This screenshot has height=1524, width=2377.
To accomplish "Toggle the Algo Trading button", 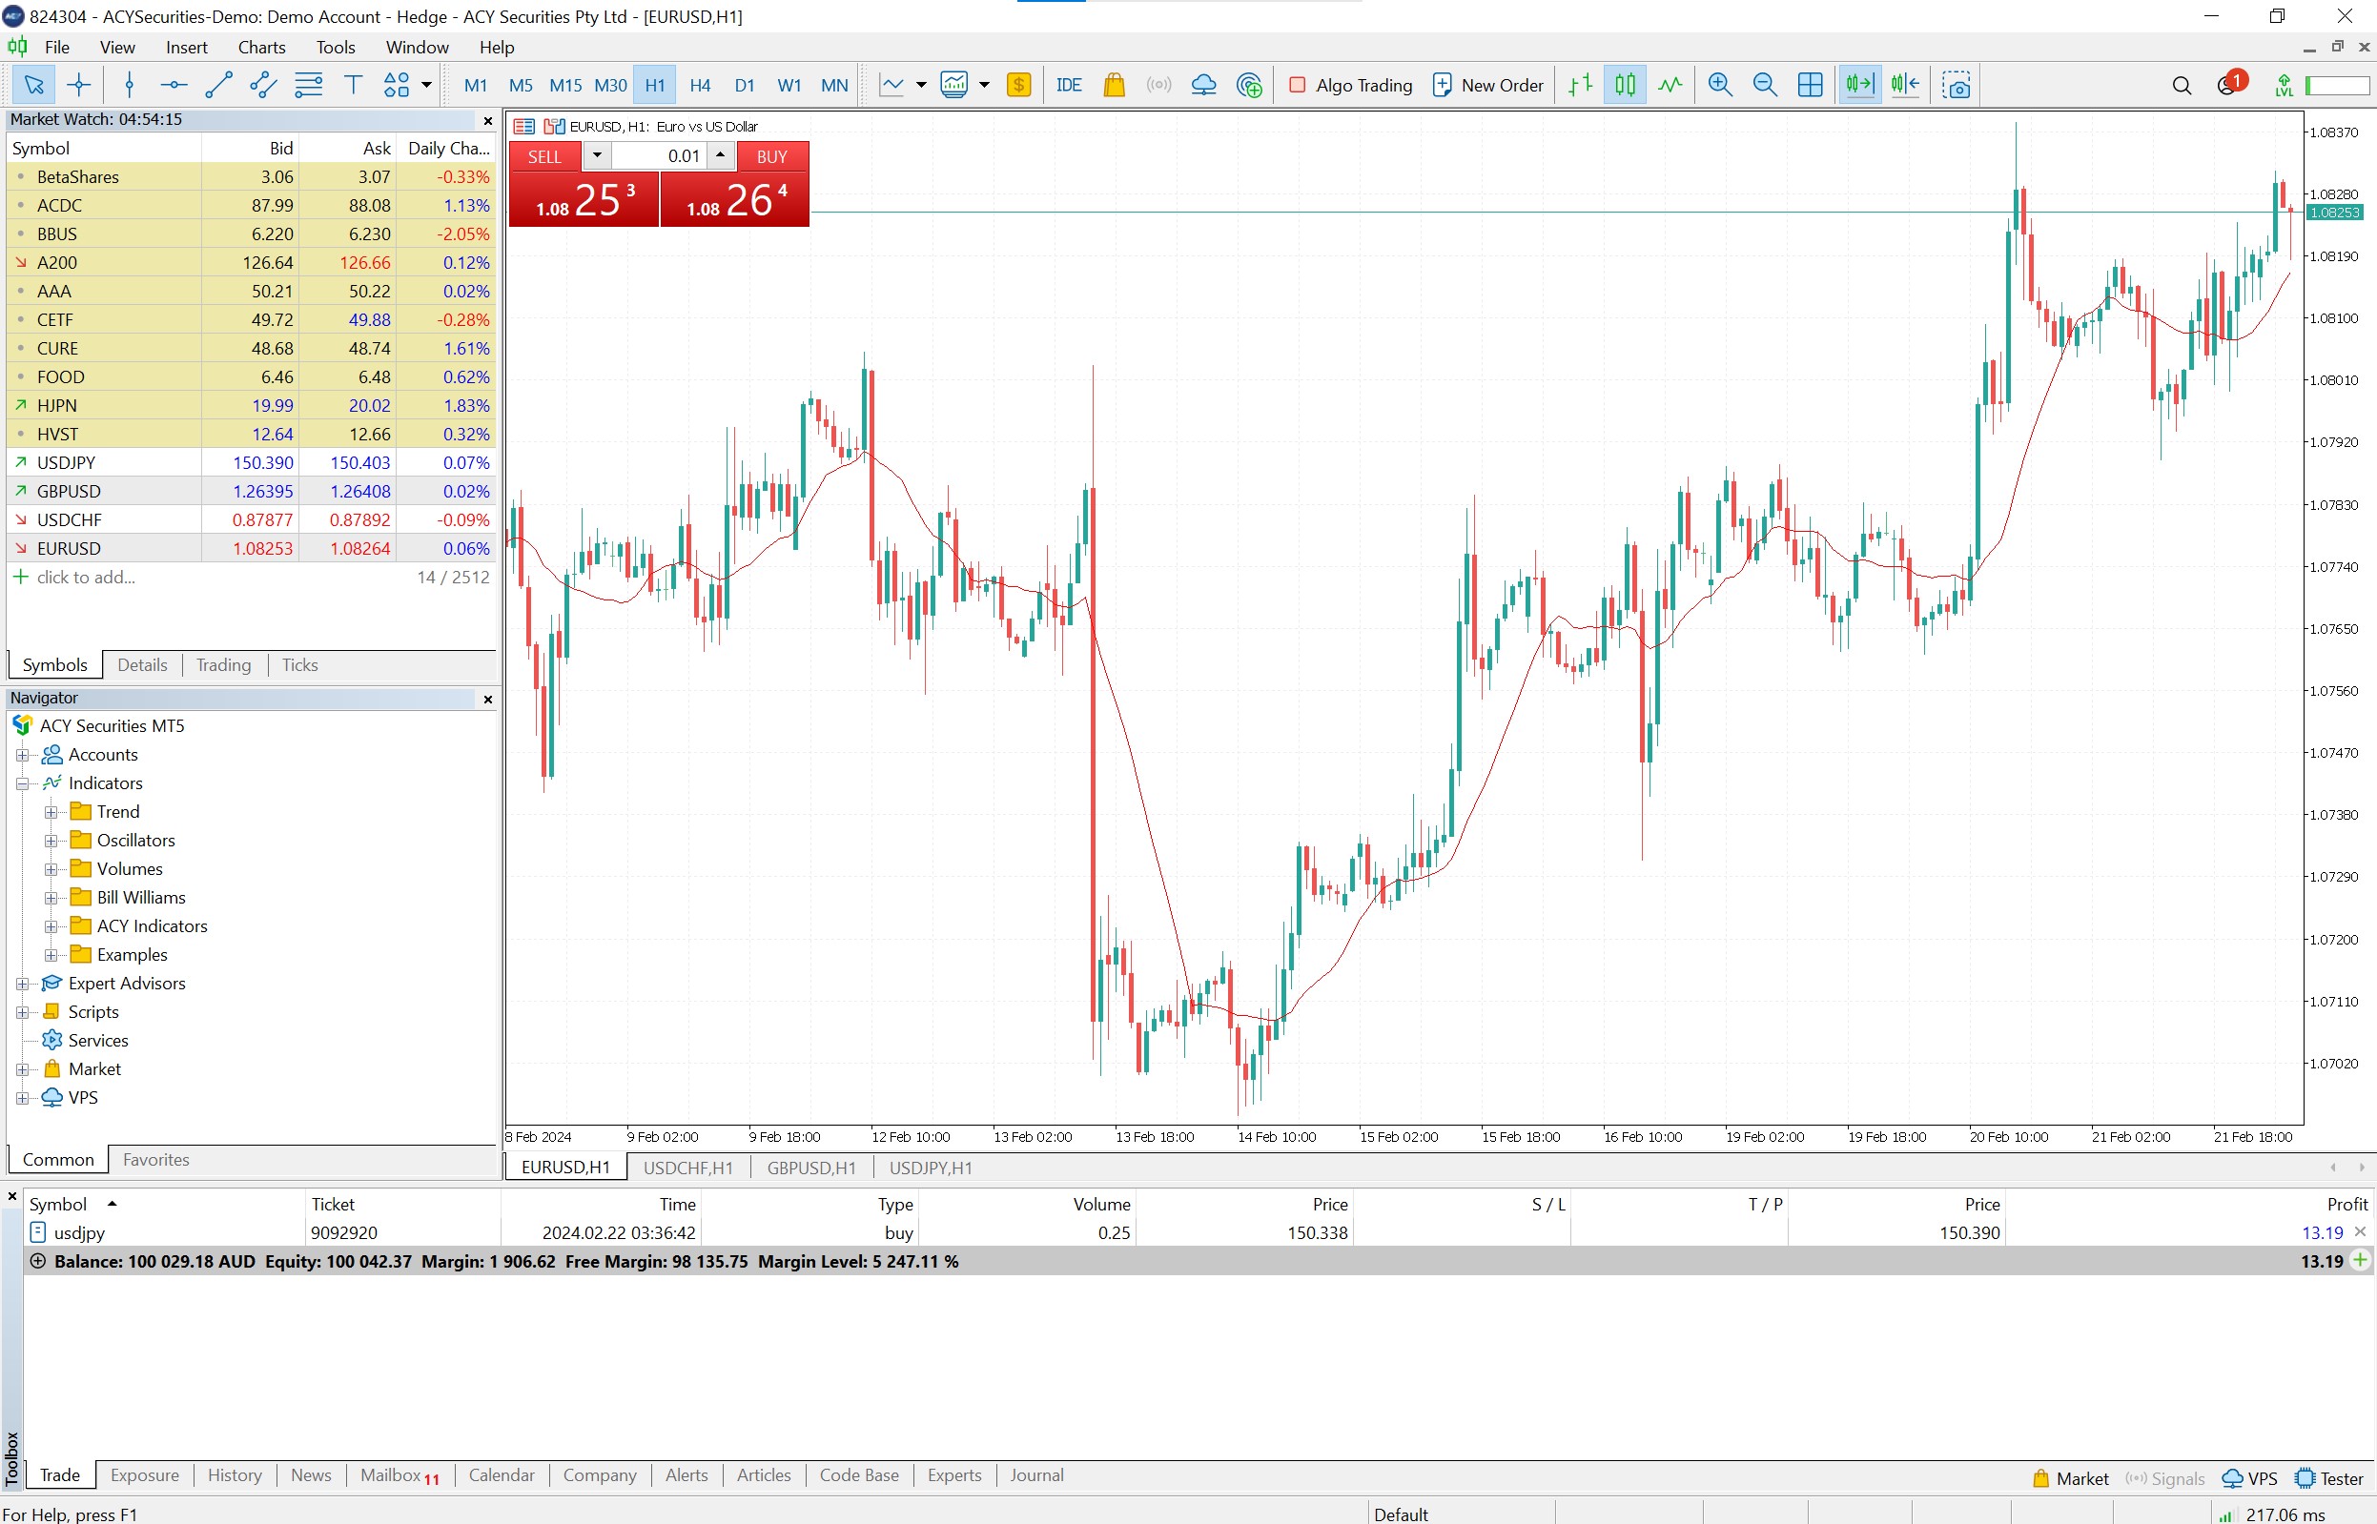I will 1349,85.
